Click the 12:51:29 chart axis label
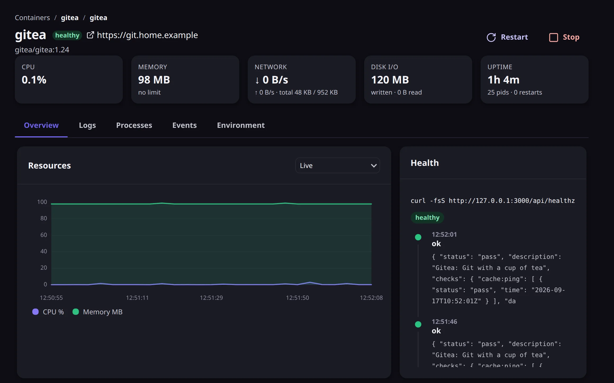The image size is (614, 383). 211,298
